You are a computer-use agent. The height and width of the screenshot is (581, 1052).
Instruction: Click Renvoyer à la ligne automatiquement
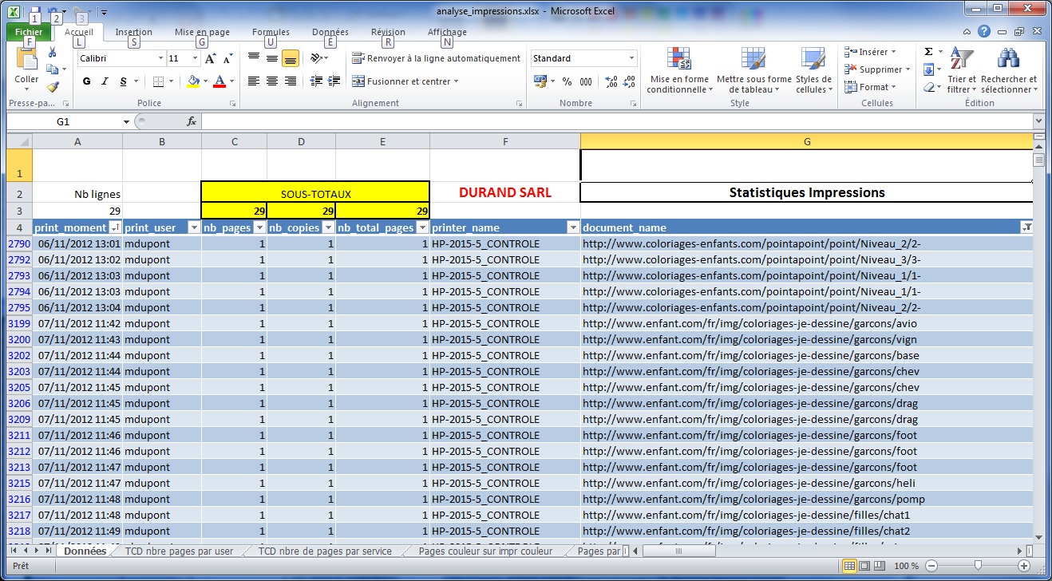(x=436, y=58)
